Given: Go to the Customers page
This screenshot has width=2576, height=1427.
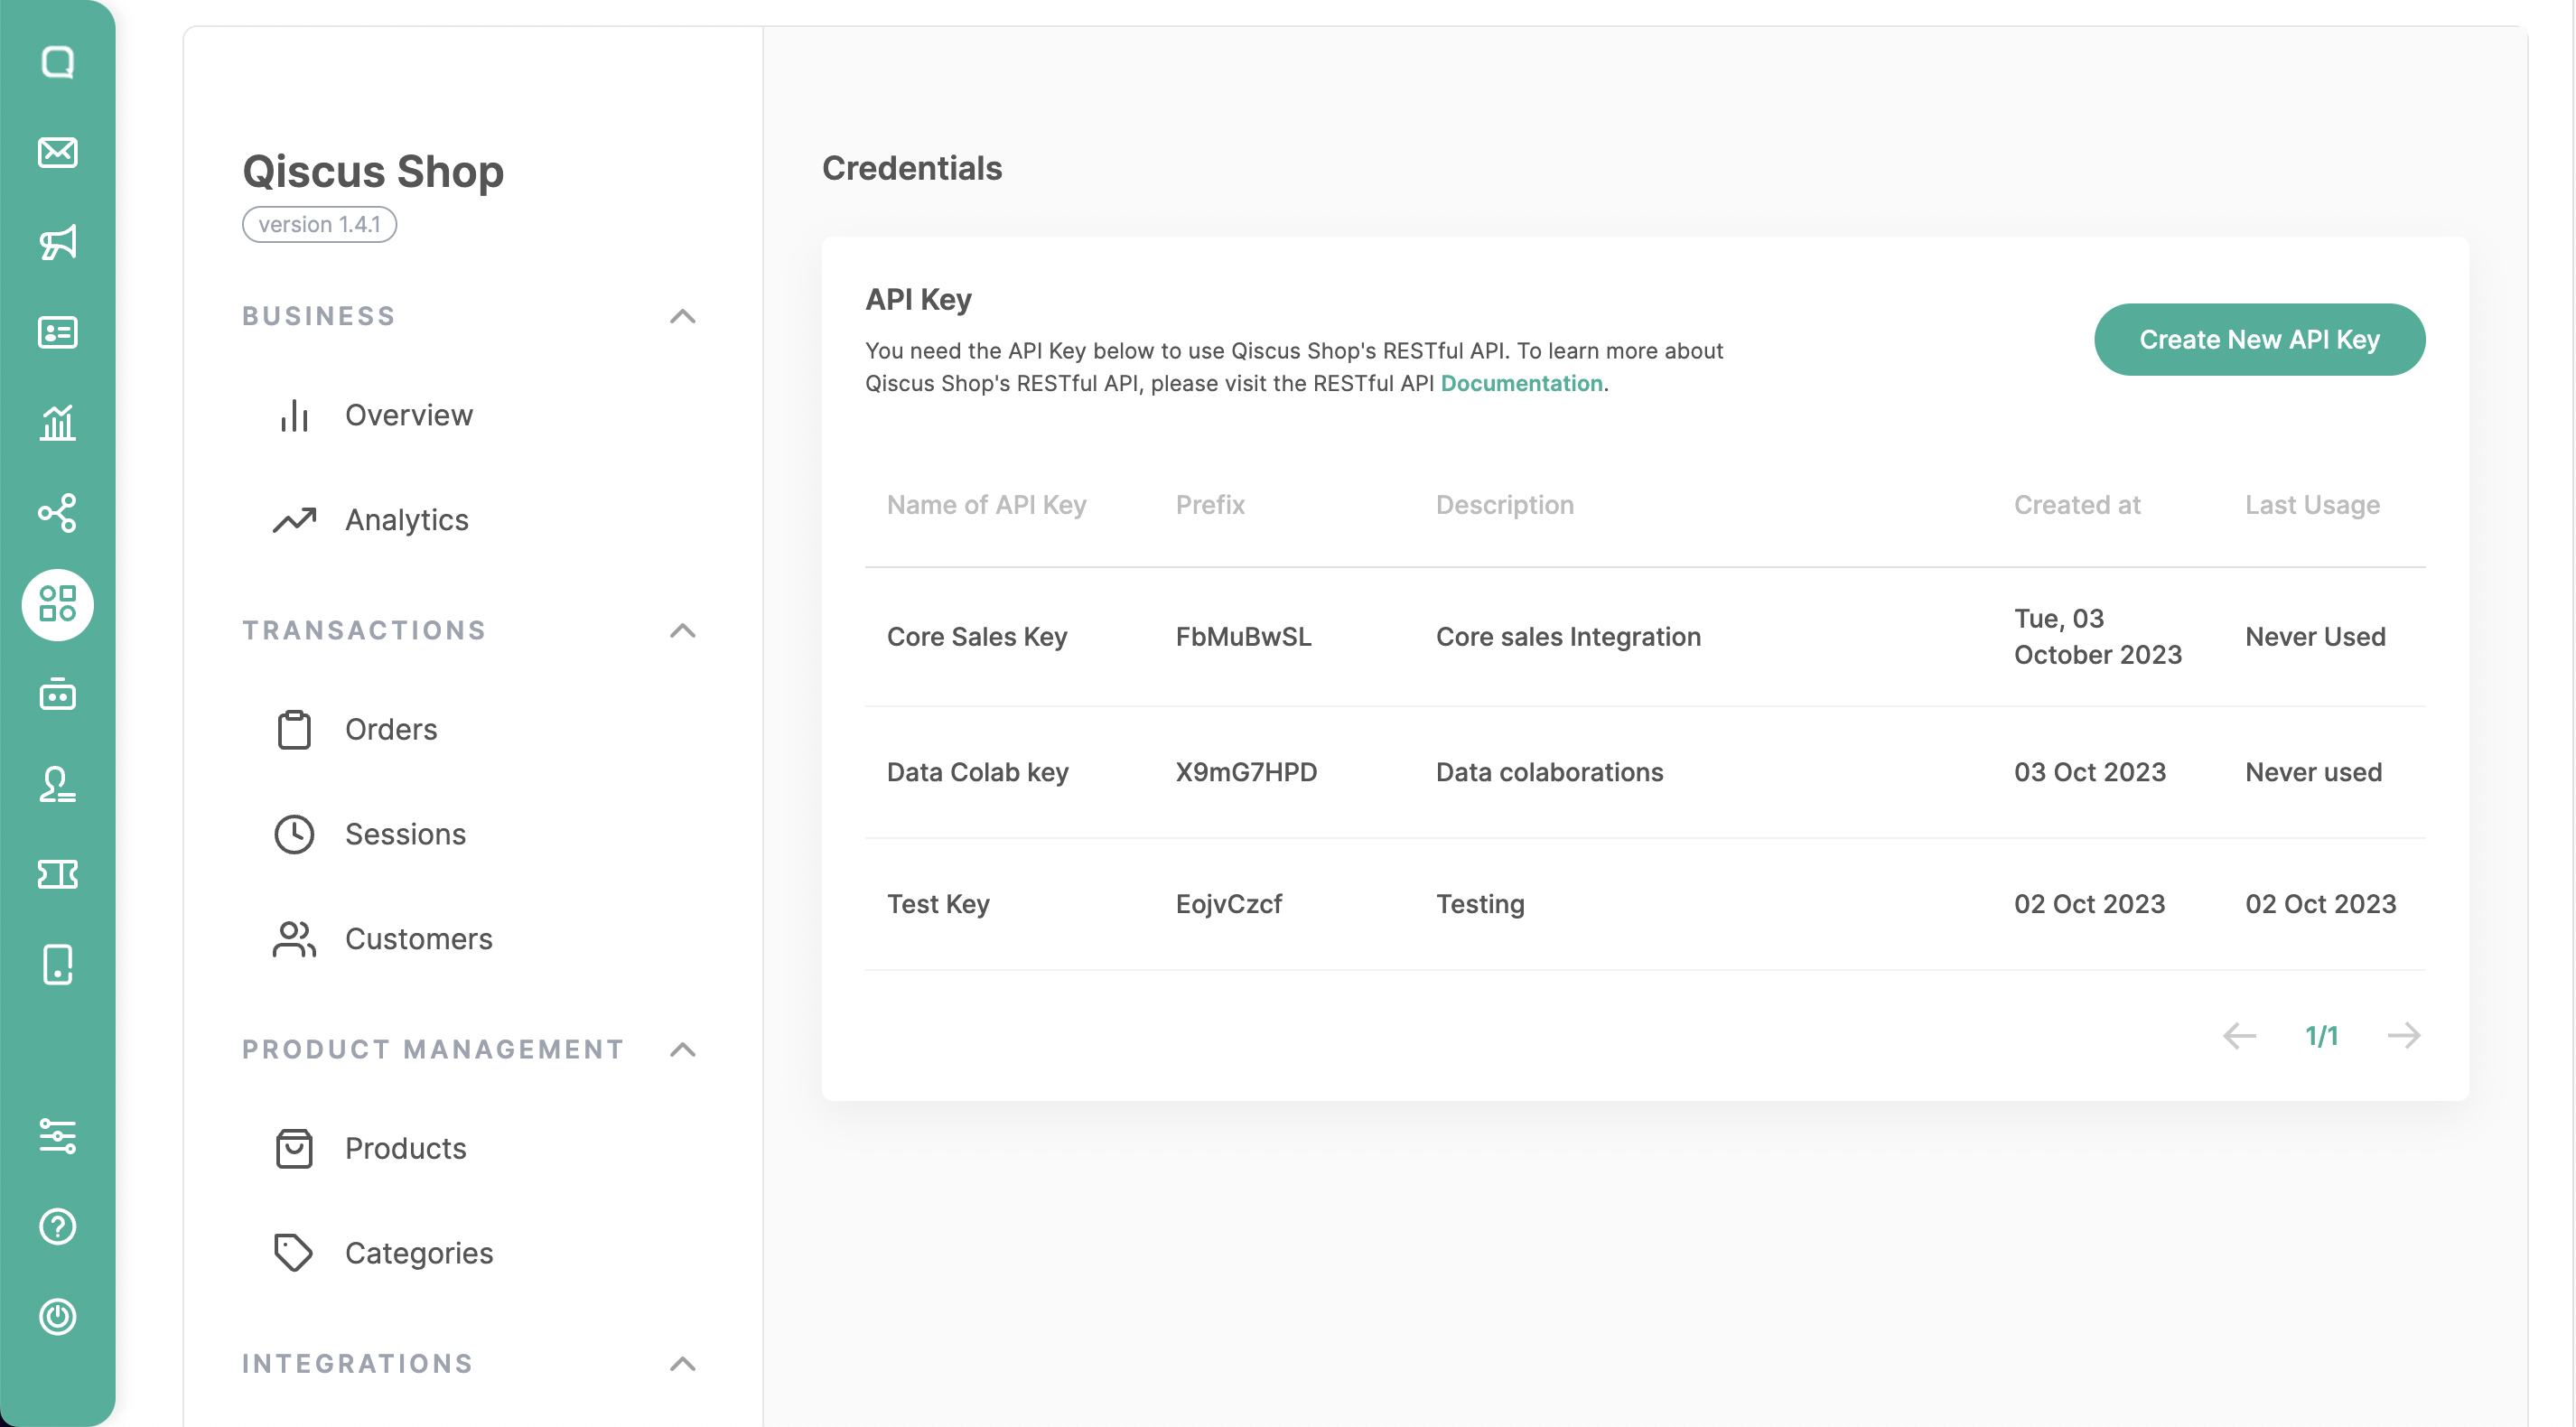Looking at the screenshot, I should (x=417, y=938).
